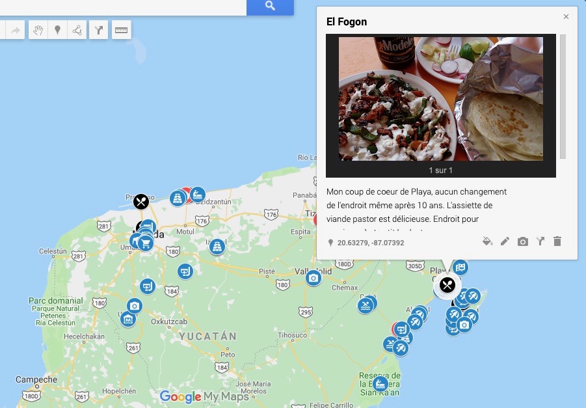Image resolution: width=586 pixels, height=408 pixels.
Task: Choose the add marker tool
Action: (57, 30)
